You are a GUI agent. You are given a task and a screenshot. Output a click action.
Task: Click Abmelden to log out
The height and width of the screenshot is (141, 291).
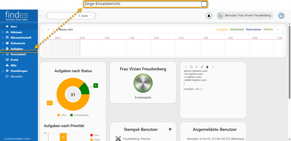click(16, 76)
